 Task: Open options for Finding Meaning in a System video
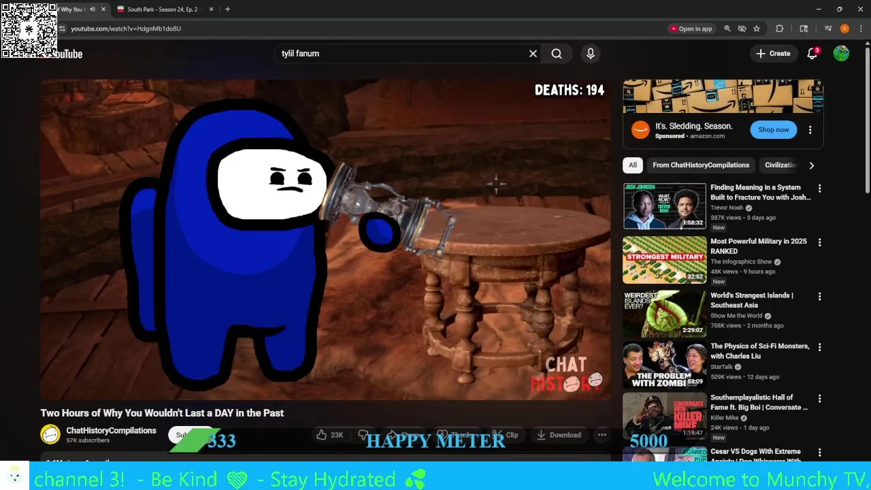click(x=819, y=189)
